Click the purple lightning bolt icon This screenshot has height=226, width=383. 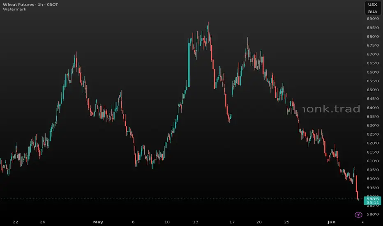[x=358, y=215]
